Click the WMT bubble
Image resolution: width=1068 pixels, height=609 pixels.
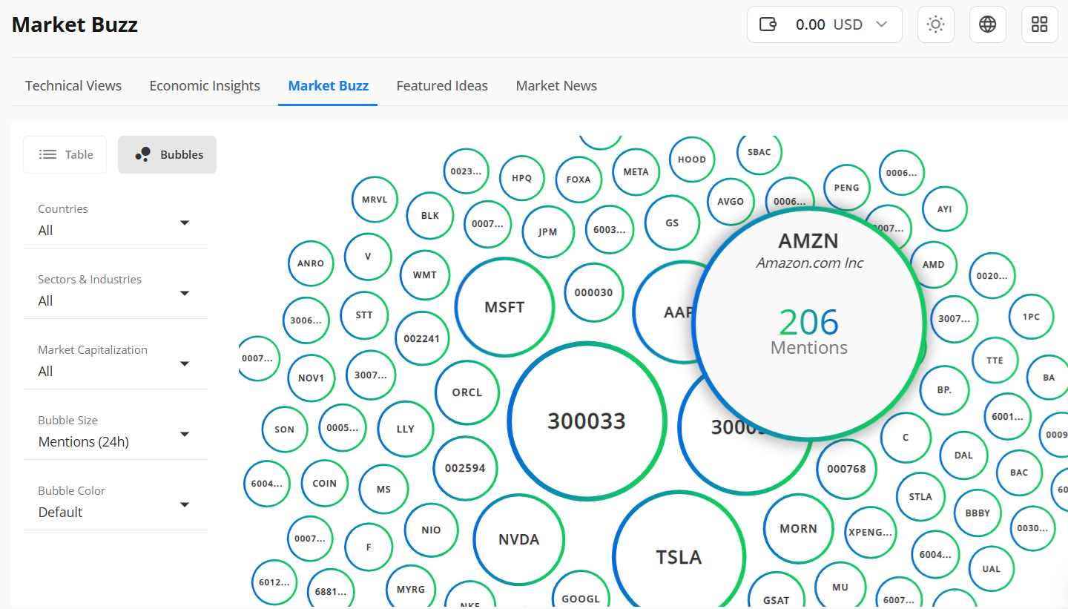pyautogui.click(x=425, y=275)
